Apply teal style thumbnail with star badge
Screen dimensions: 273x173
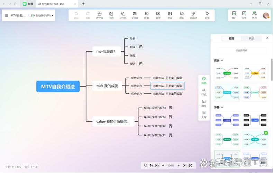click(255, 139)
